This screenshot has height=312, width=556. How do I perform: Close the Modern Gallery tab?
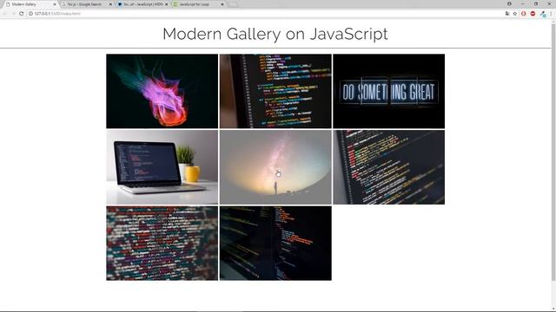pos(55,4)
